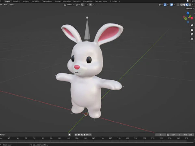Open the Marker menu in timeline
This screenshot has height=146, width=195.
coord(2,135)
